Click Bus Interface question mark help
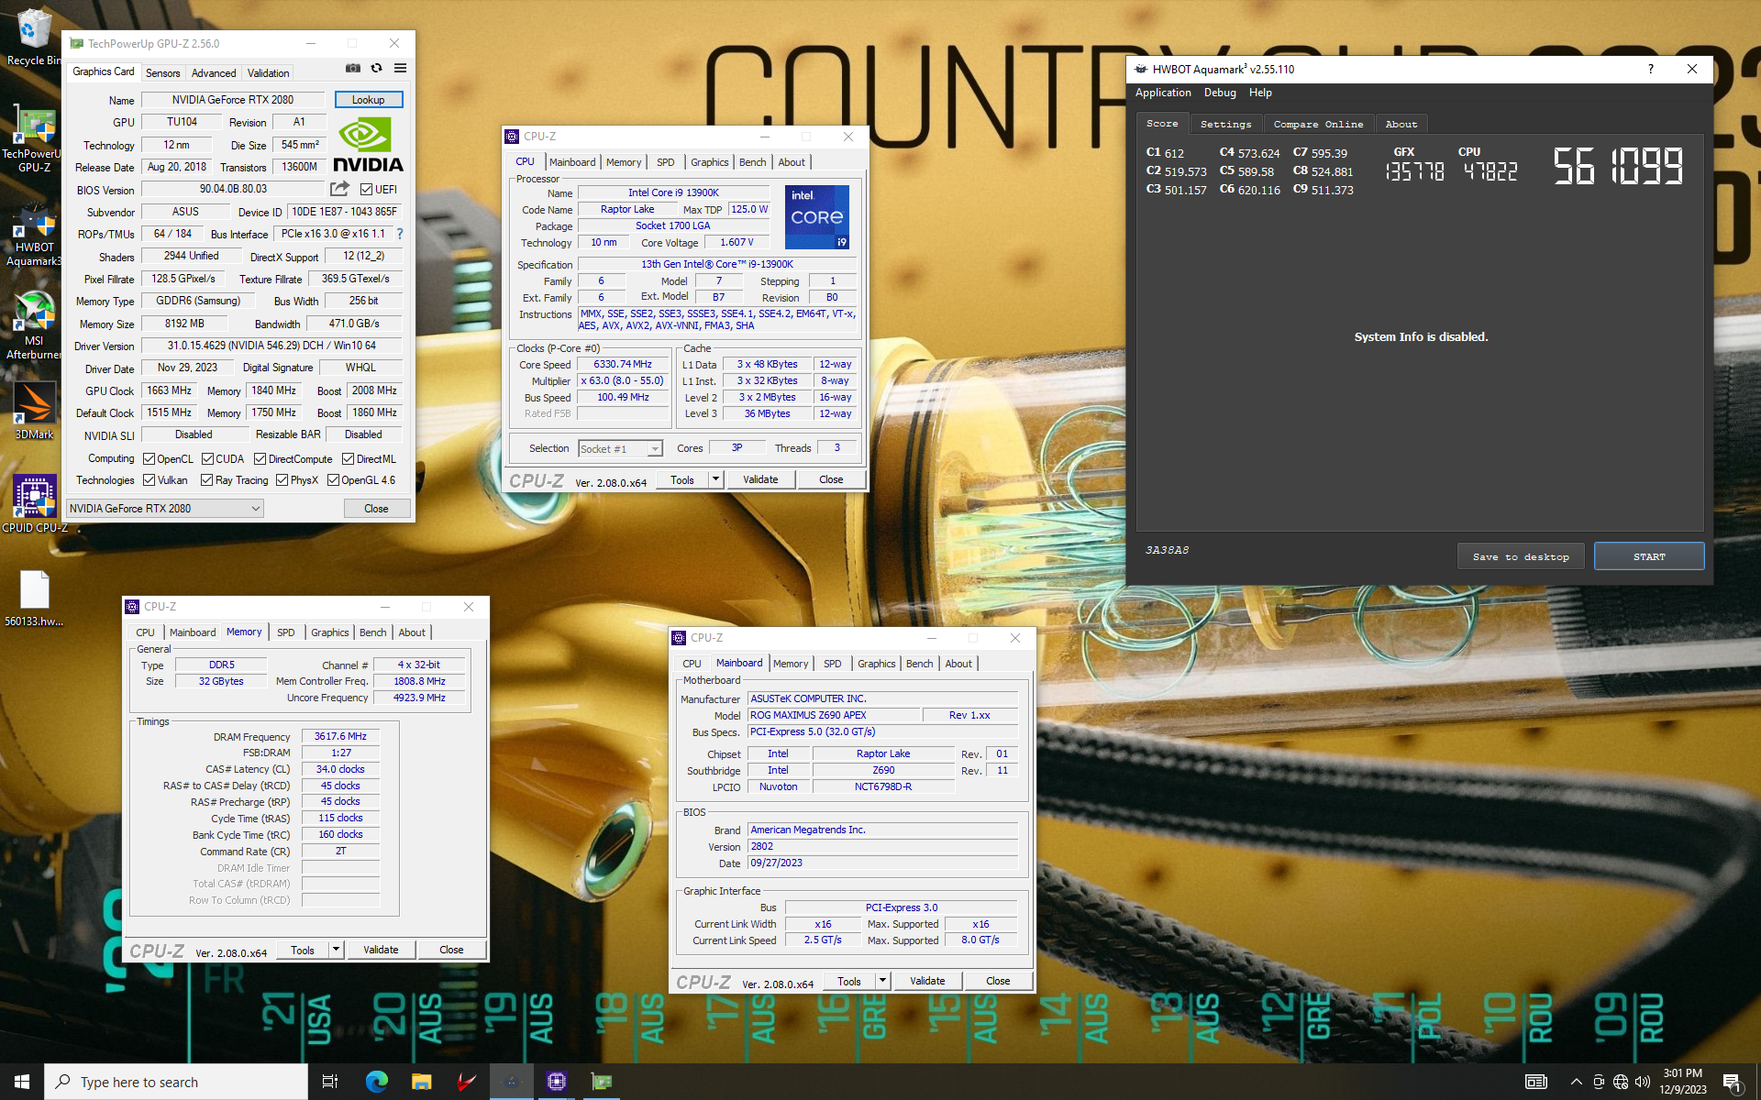This screenshot has width=1761, height=1100. [400, 234]
